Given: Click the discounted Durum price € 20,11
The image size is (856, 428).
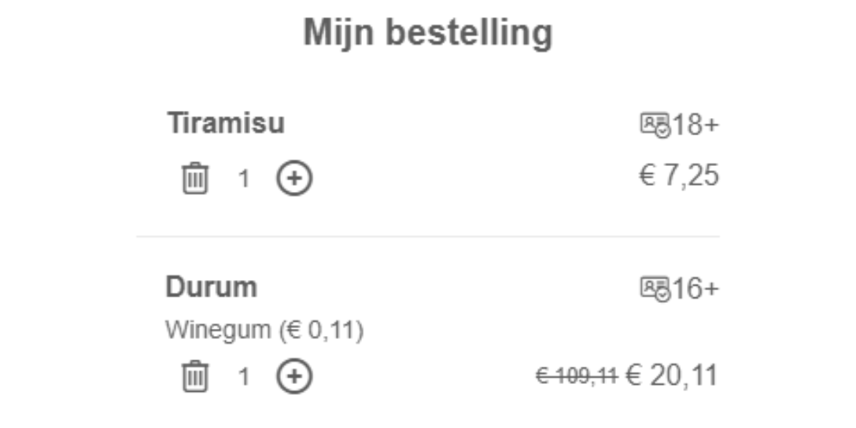Looking at the screenshot, I should [672, 376].
